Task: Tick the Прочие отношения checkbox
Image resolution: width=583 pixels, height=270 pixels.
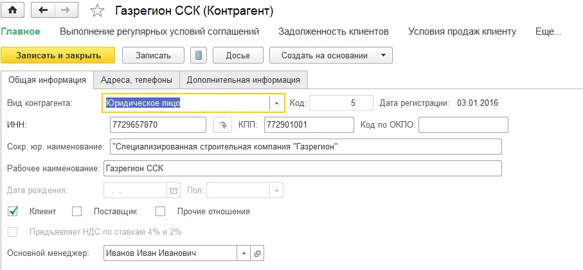Action: [161, 211]
